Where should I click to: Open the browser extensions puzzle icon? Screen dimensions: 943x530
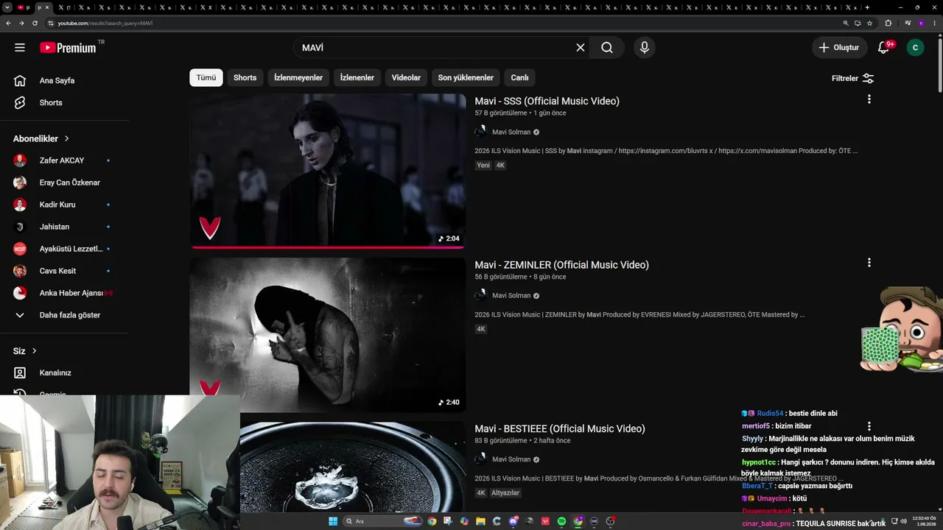point(888,23)
